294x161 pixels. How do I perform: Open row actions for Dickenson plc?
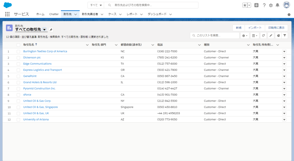pyautogui.click(x=284, y=58)
